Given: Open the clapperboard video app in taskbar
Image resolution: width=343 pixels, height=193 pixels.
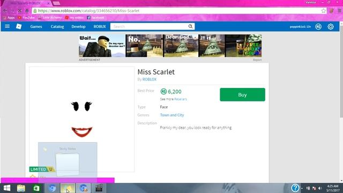Looking at the screenshot, I should pyautogui.click(x=99, y=188).
